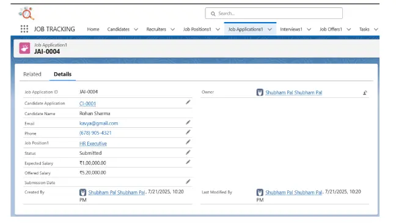The image size is (396, 224).
Task: Expand the Recruiters tab dropdown chevron
Action: pyautogui.click(x=172, y=29)
